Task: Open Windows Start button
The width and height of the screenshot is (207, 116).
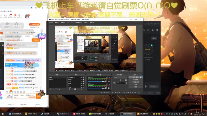Action: pyautogui.click(x=2, y=114)
